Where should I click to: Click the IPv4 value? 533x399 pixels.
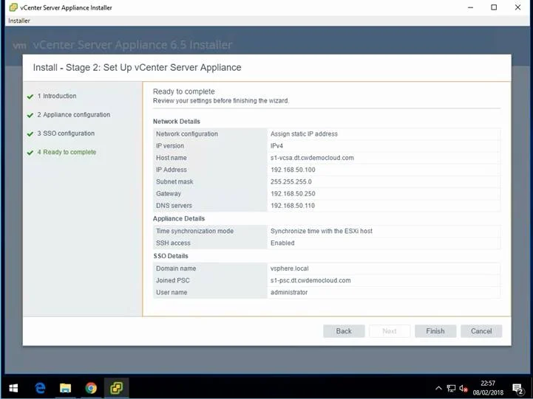pyautogui.click(x=276, y=146)
